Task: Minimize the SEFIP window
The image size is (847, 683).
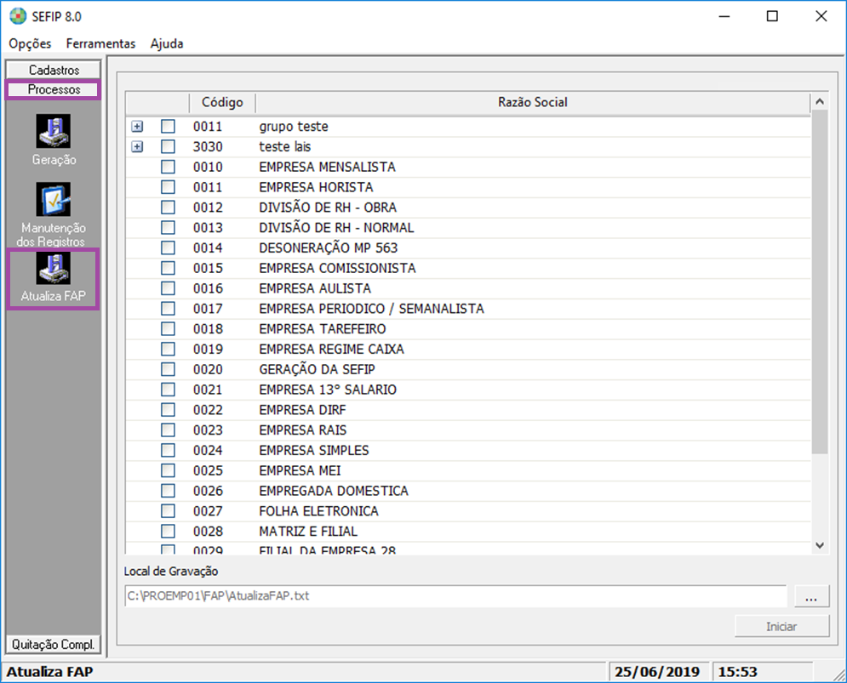Action: point(724,16)
